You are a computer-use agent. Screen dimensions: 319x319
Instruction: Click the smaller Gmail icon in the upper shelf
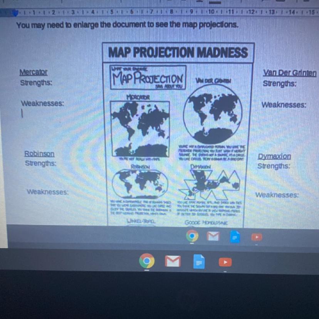[213, 236]
